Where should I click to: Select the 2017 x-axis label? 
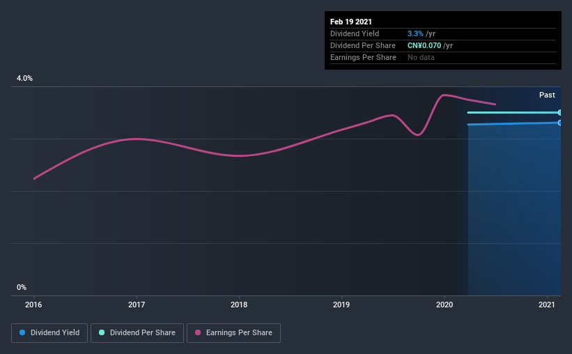tap(137, 305)
